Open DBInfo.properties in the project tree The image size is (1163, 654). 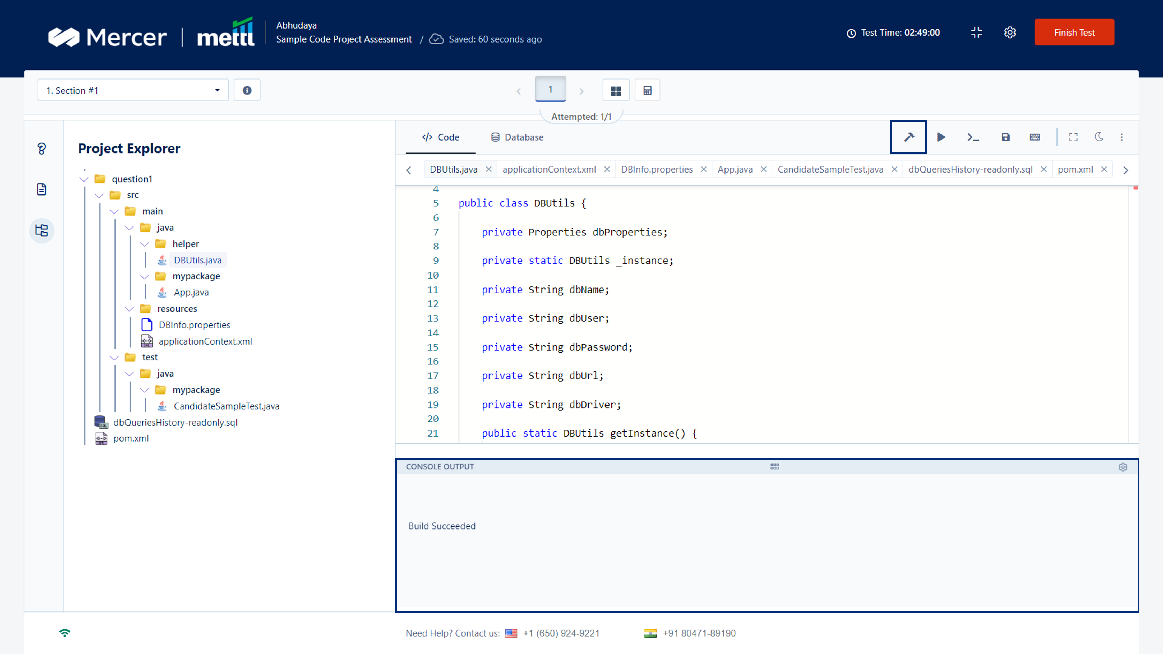[194, 325]
